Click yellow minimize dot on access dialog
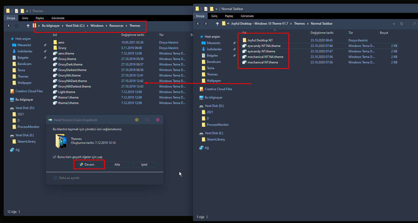418x223 pixels. pos(137,120)
